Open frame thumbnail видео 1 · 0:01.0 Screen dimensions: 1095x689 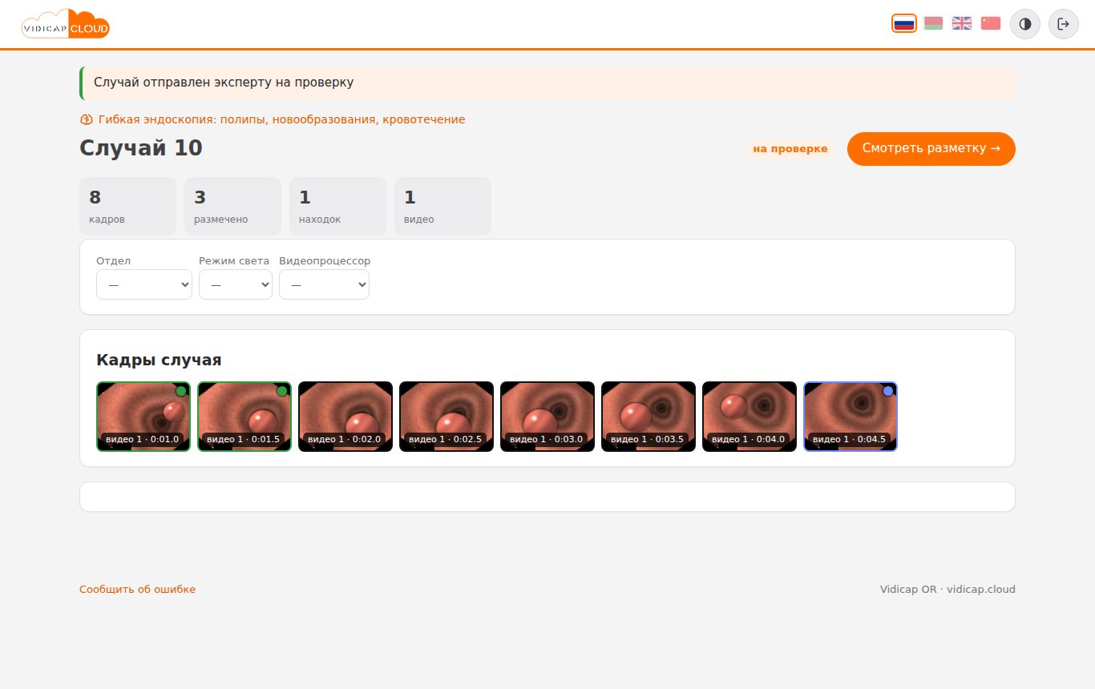(x=143, y=417)
